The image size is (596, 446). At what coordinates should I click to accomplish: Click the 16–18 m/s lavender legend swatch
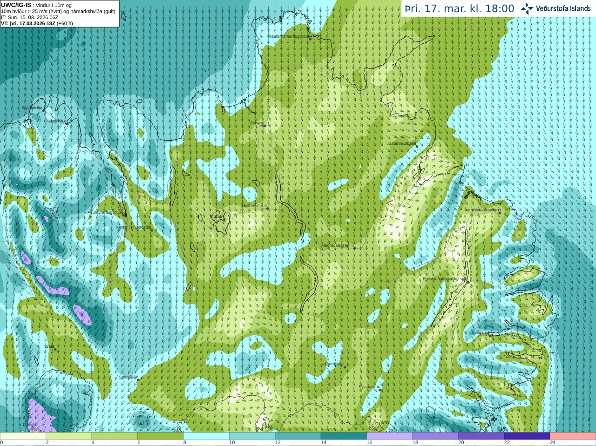[390, 436]
